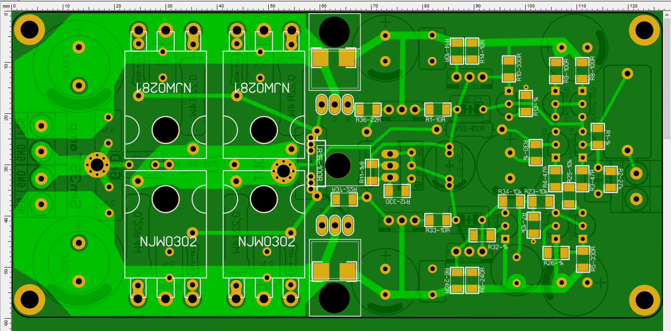Select the R33-10R resistor label

(x=438, y=230)
